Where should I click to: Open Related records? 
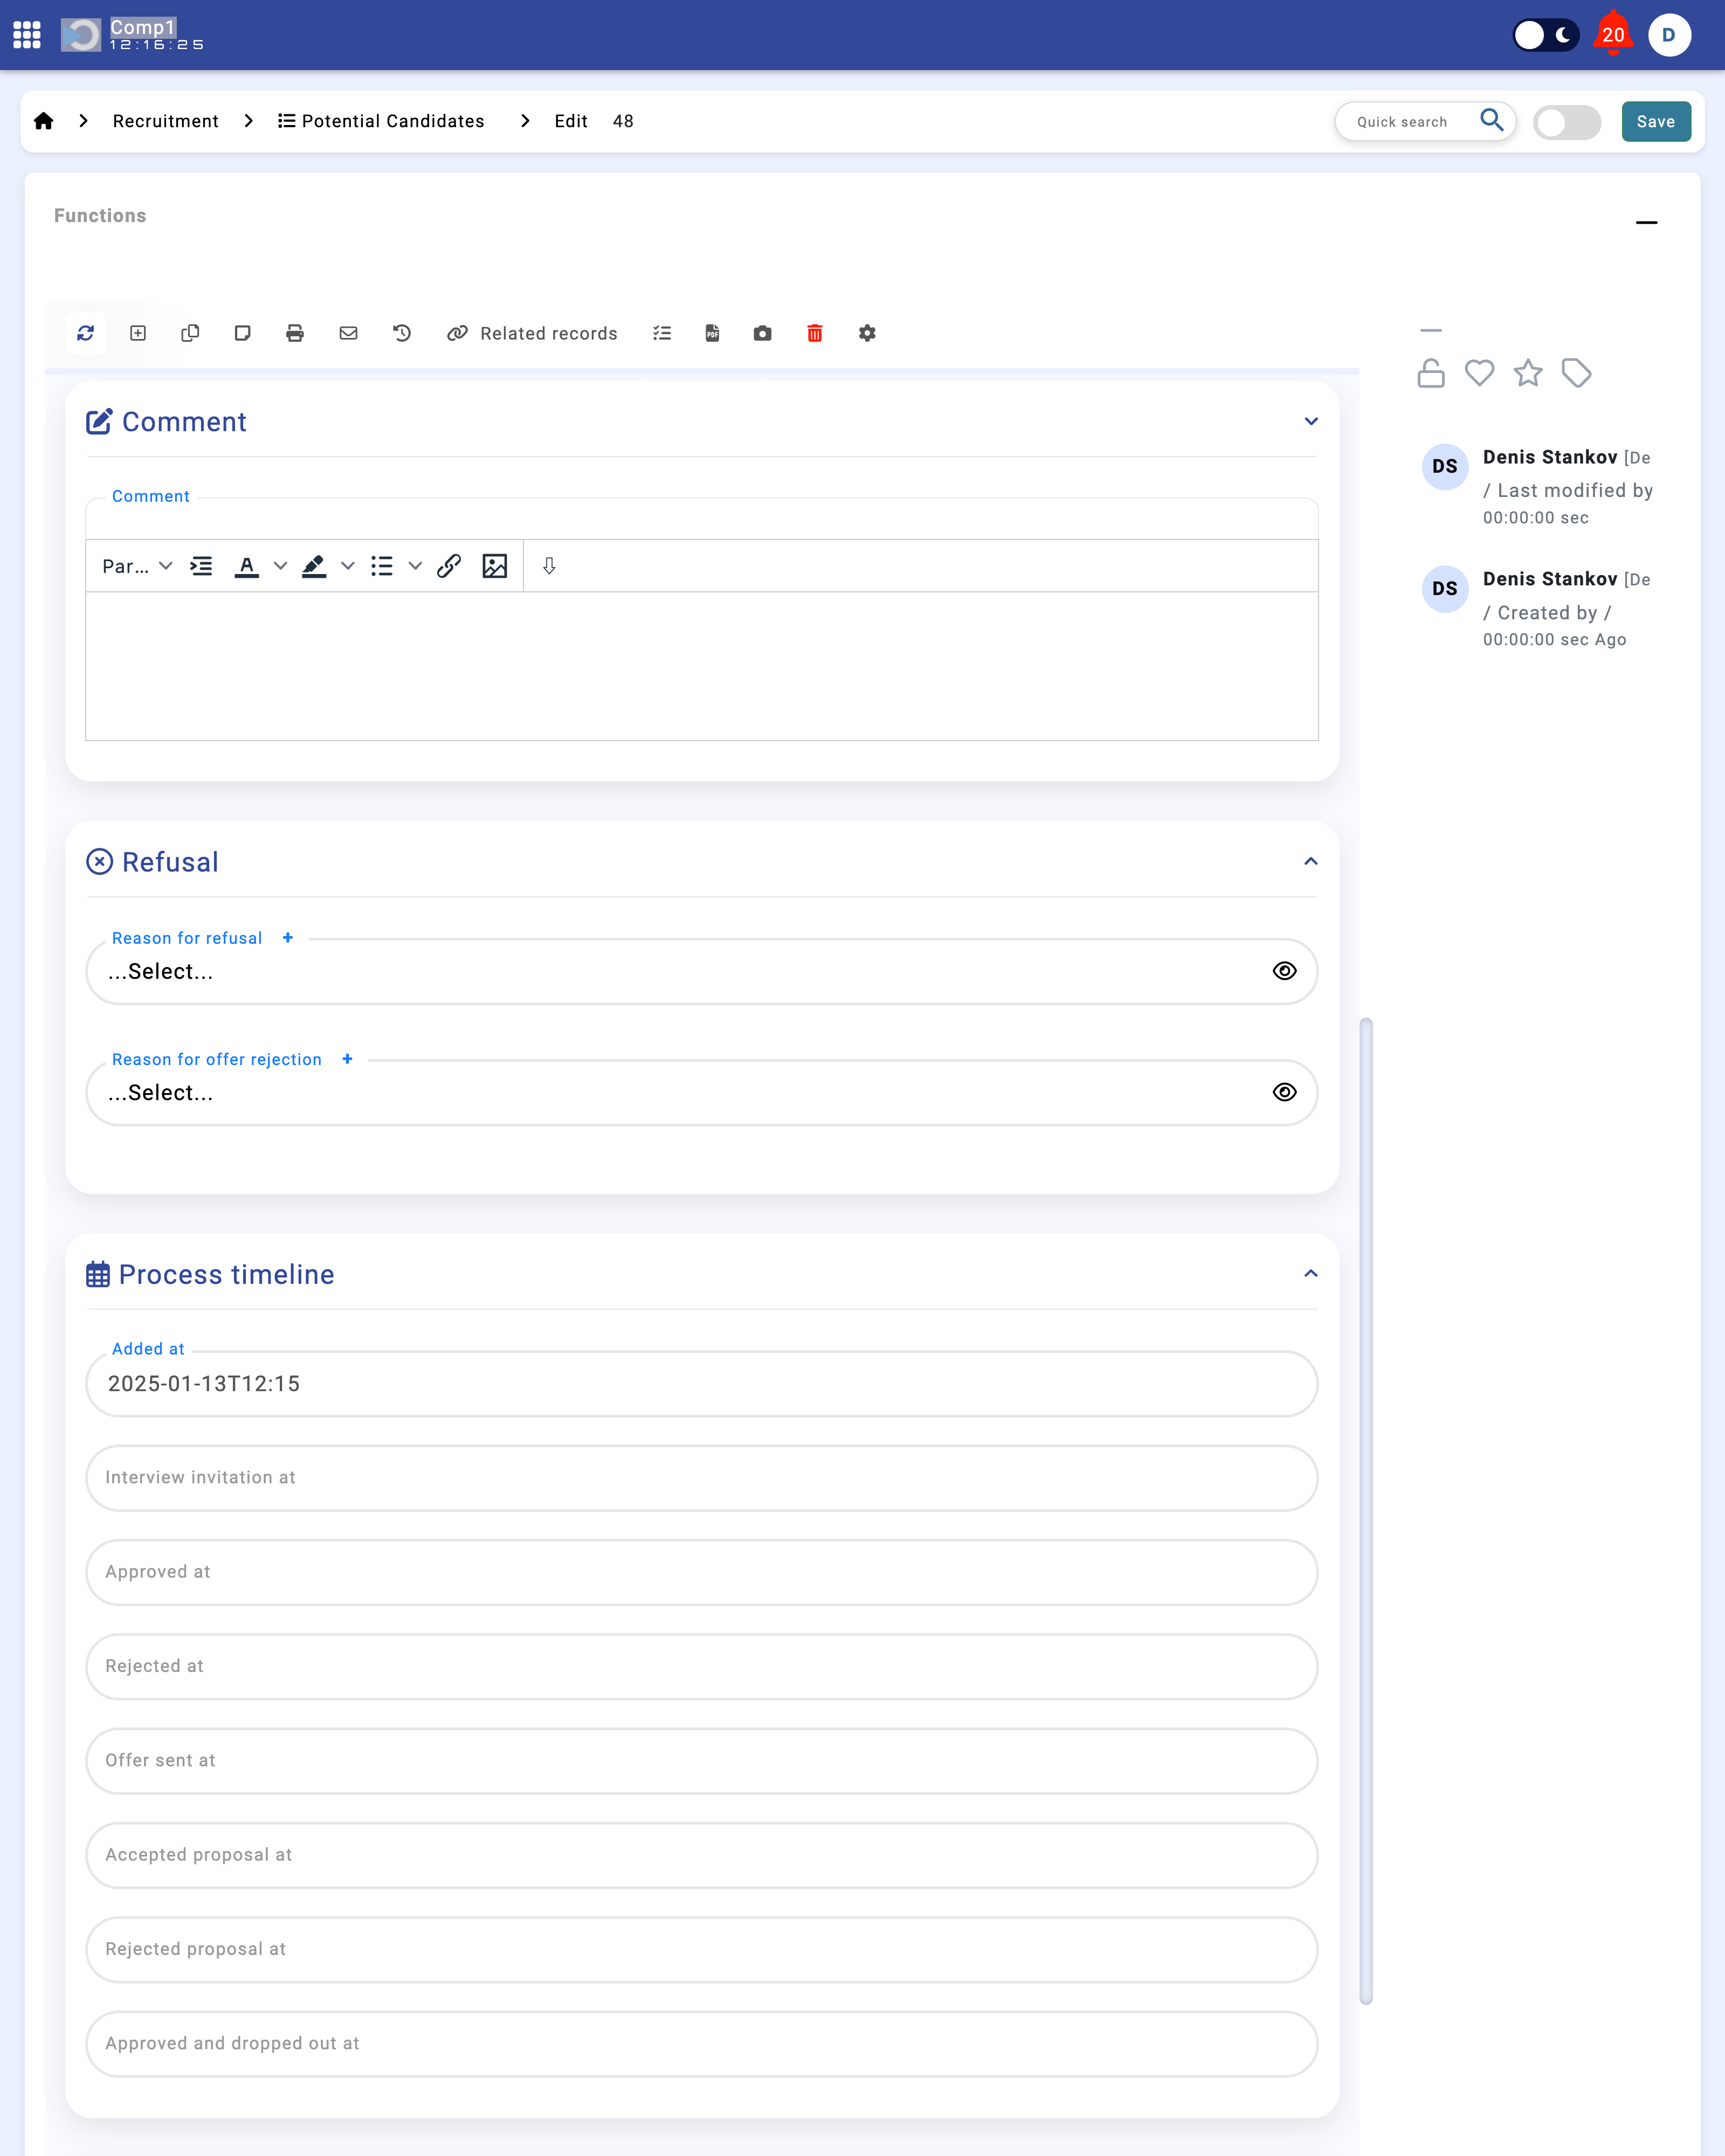pos(532,333)
